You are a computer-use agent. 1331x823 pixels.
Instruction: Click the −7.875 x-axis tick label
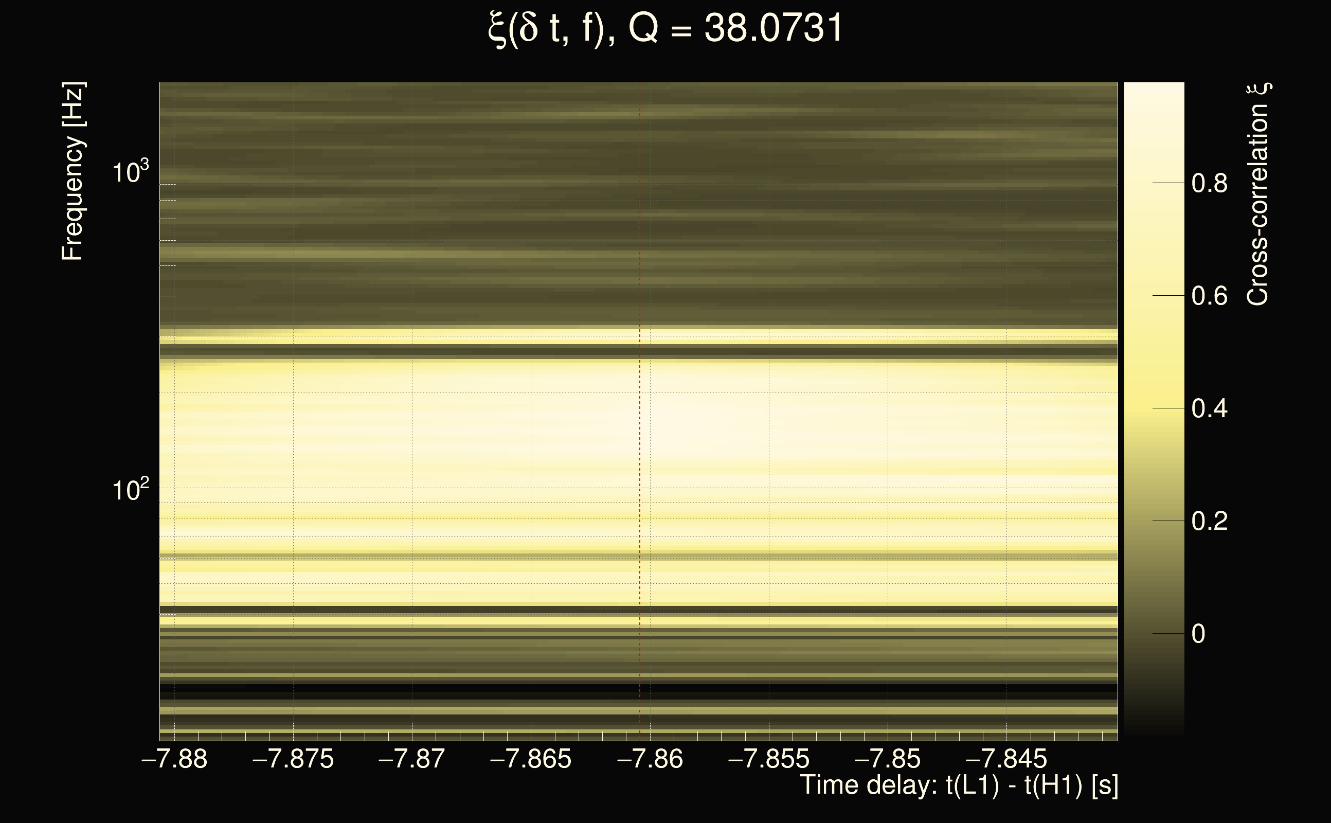point(293,759)
